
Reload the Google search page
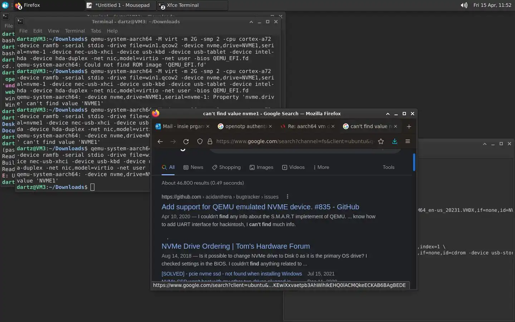pos(186,141)
